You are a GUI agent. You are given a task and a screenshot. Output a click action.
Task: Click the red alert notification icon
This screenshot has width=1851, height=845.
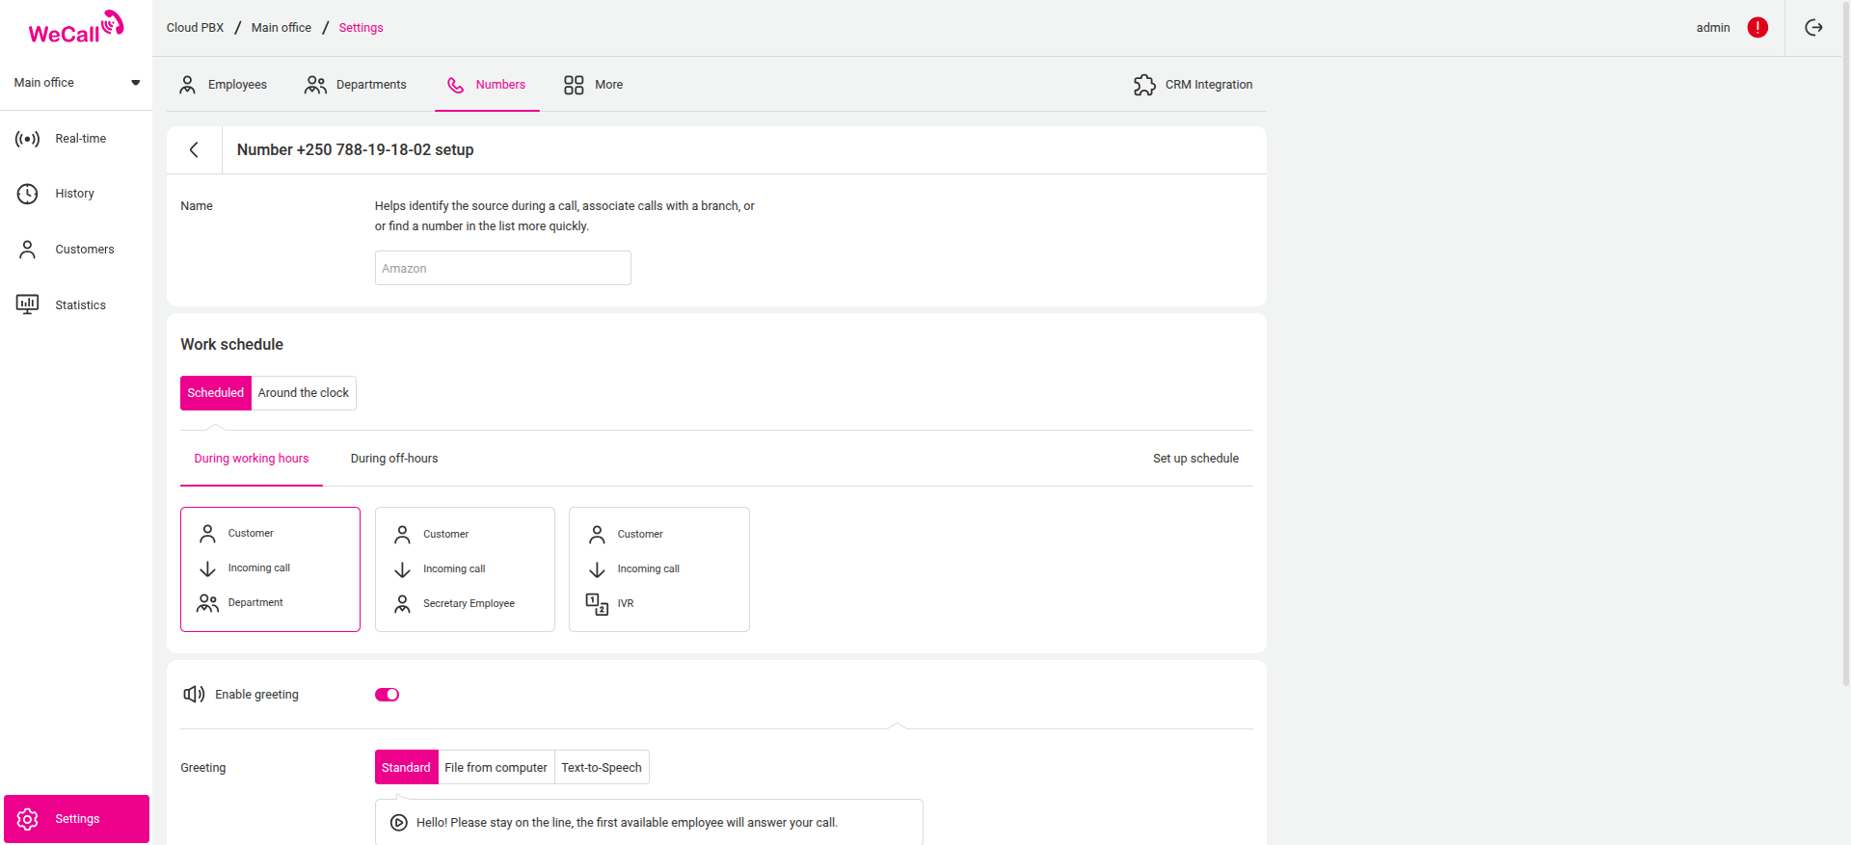click(1757, 28)
